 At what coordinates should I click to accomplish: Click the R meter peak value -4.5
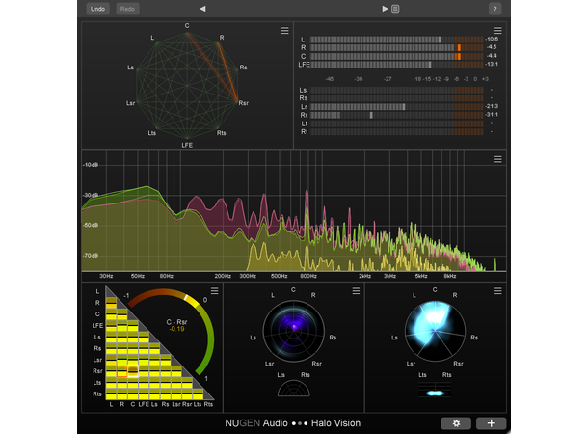pyautogui.click(x=492, y=47)
